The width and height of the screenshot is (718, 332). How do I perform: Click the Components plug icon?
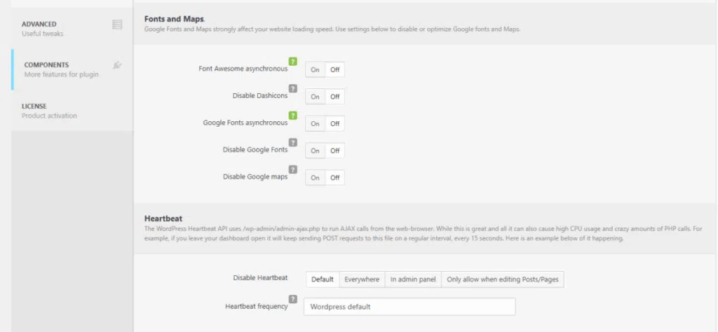click(x=117, y=65)
